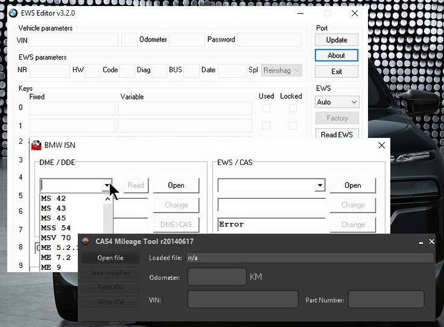Click the Exit button in EWS Editor
The height and width of the screenshot is (327, 444).
coord(337,72)
